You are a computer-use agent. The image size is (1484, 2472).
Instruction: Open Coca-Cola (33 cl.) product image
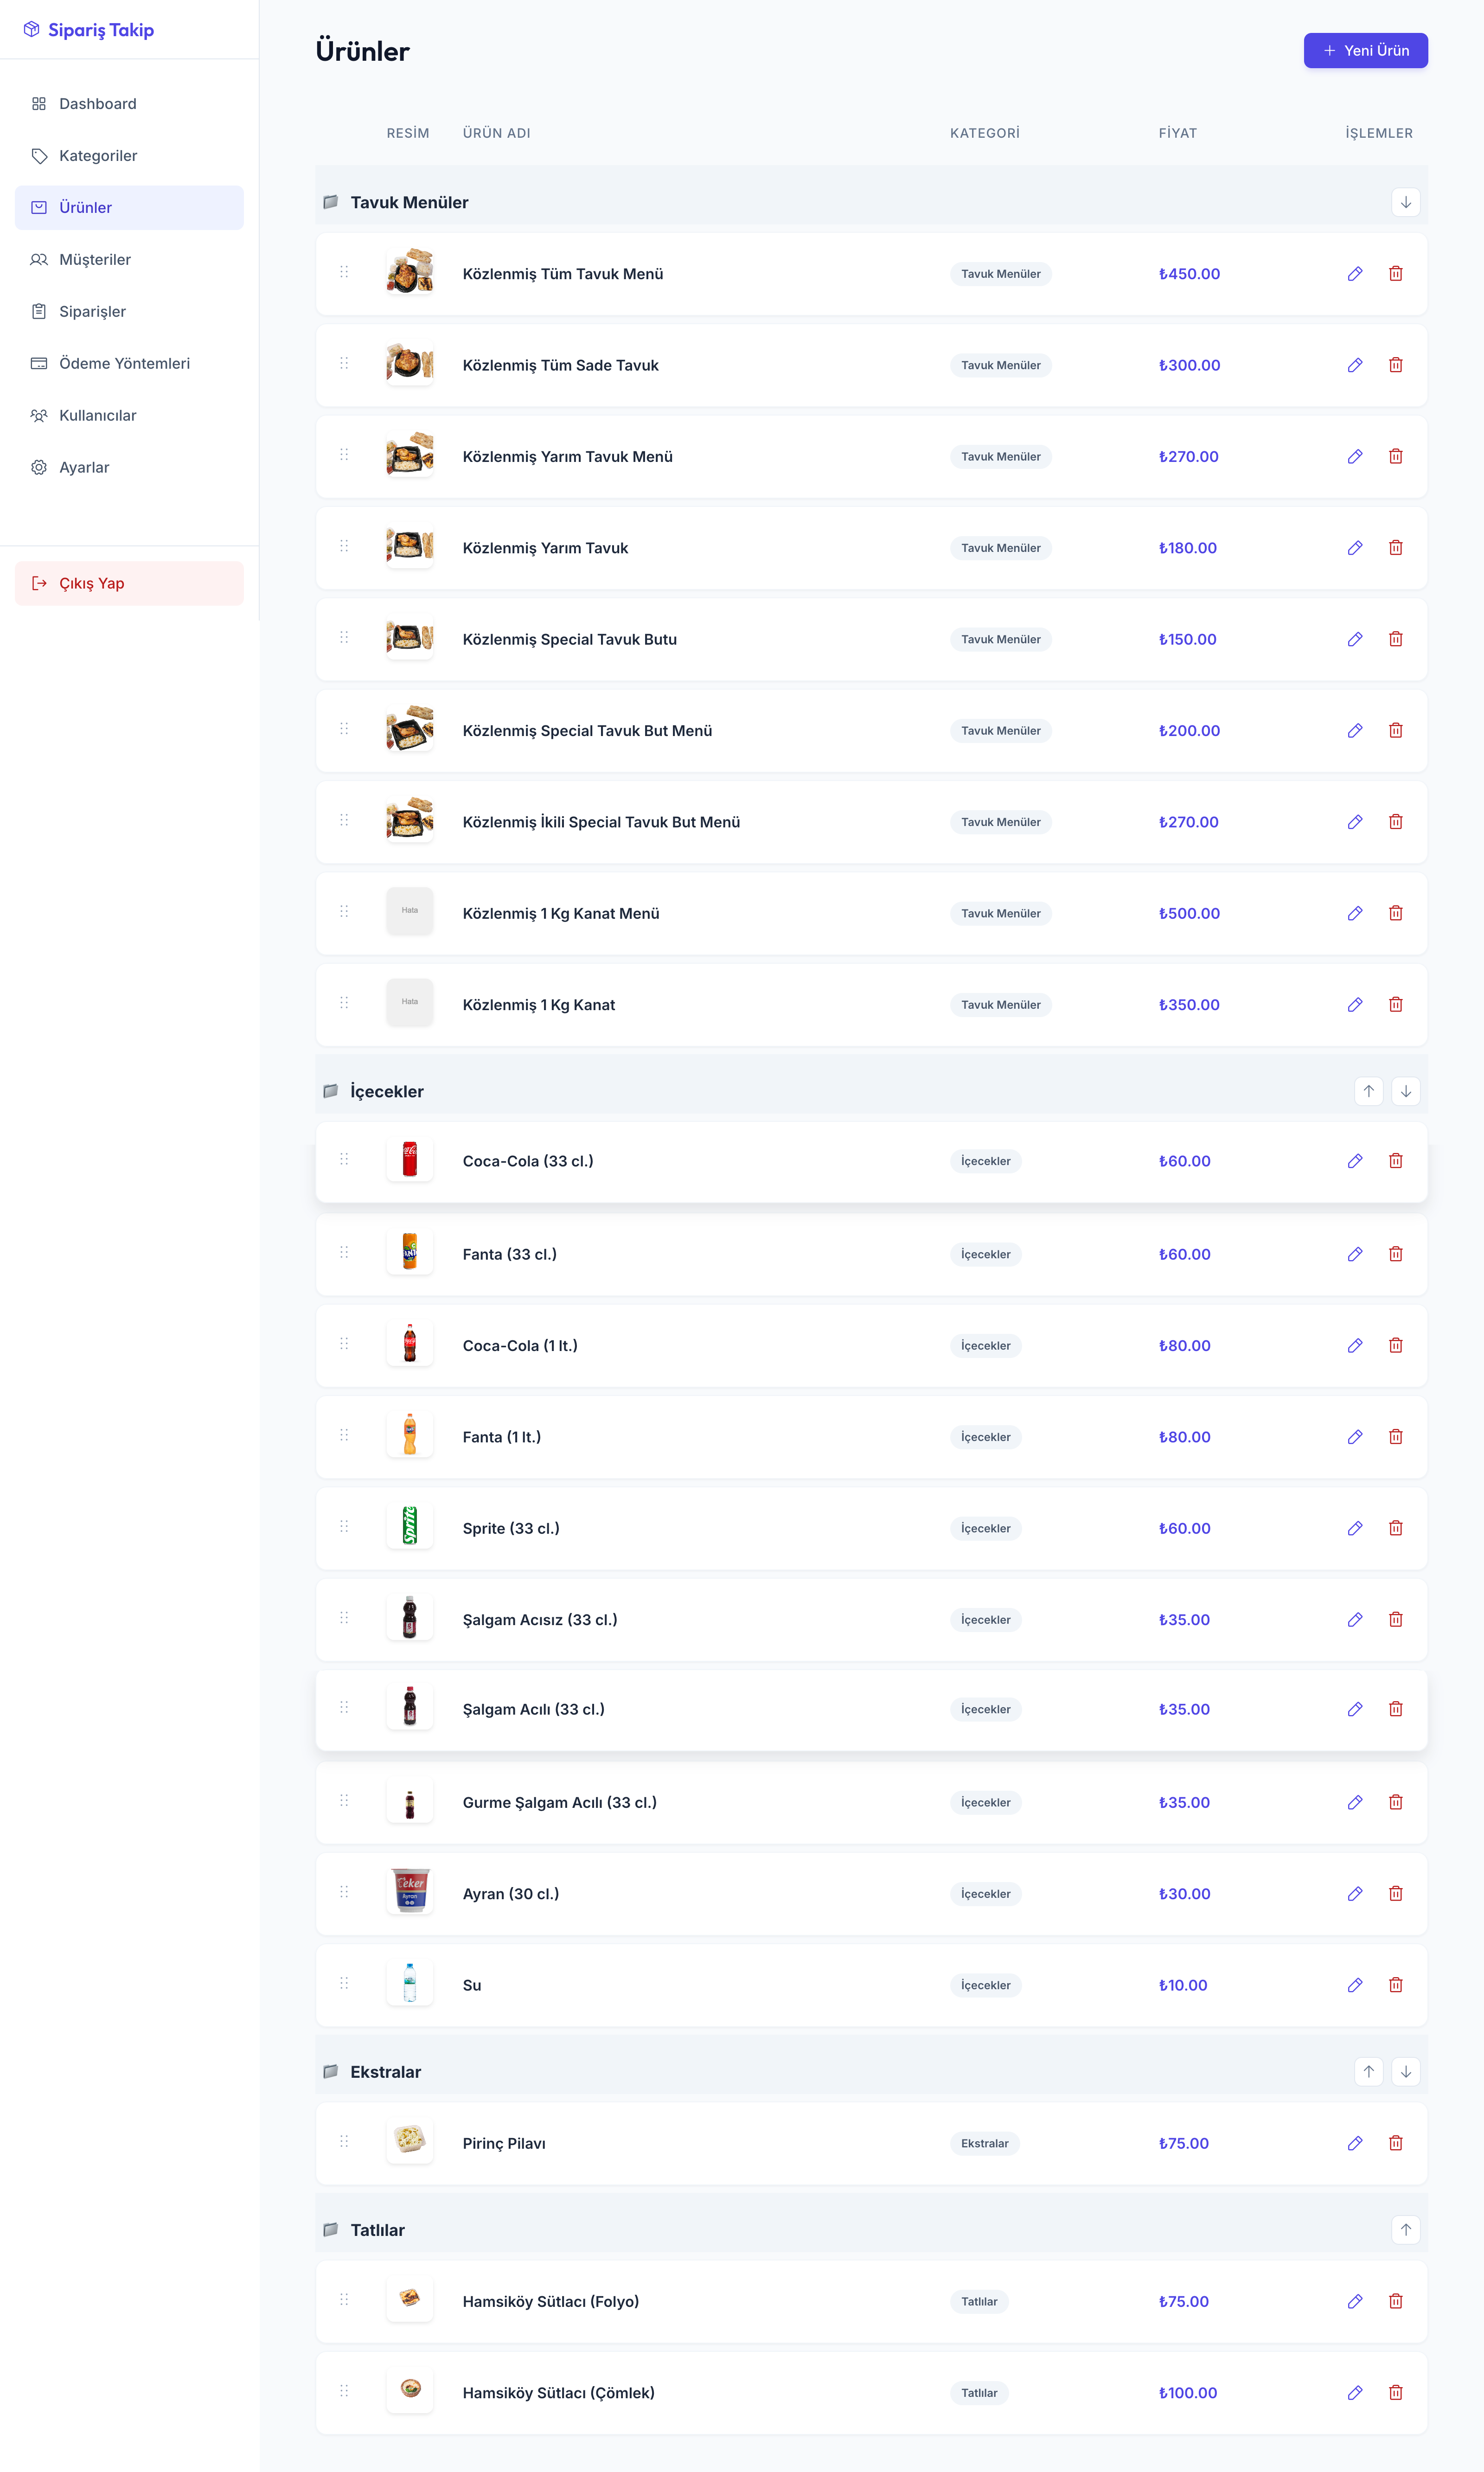tap(410, 1159)
